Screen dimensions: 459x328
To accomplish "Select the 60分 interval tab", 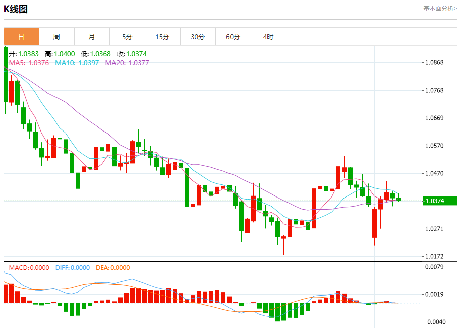I will coord(233,37).
